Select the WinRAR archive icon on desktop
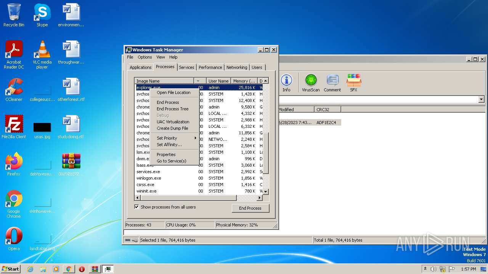Viewport: 488px width, 274px height. pyautogui.click(x=71, y=164)
